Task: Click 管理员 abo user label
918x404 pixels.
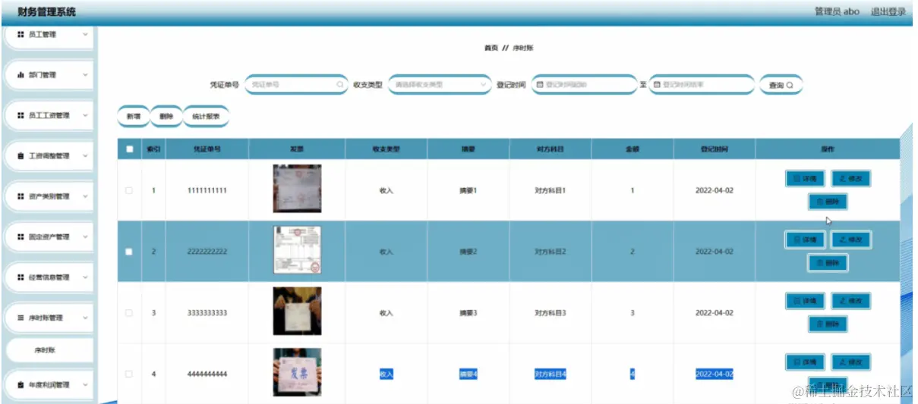Action: 837,11
